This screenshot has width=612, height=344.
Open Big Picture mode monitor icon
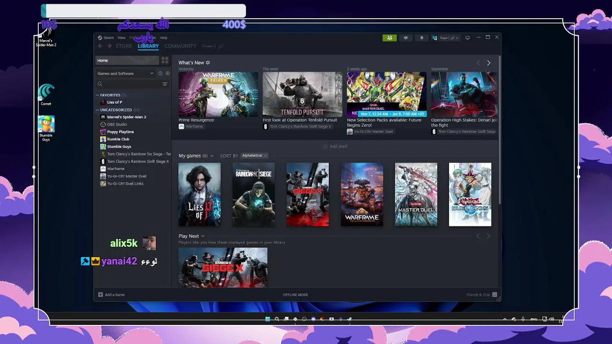point(468,38)
